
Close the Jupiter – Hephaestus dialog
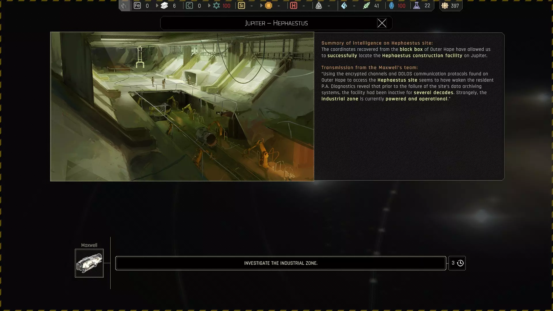click(382, 23)
